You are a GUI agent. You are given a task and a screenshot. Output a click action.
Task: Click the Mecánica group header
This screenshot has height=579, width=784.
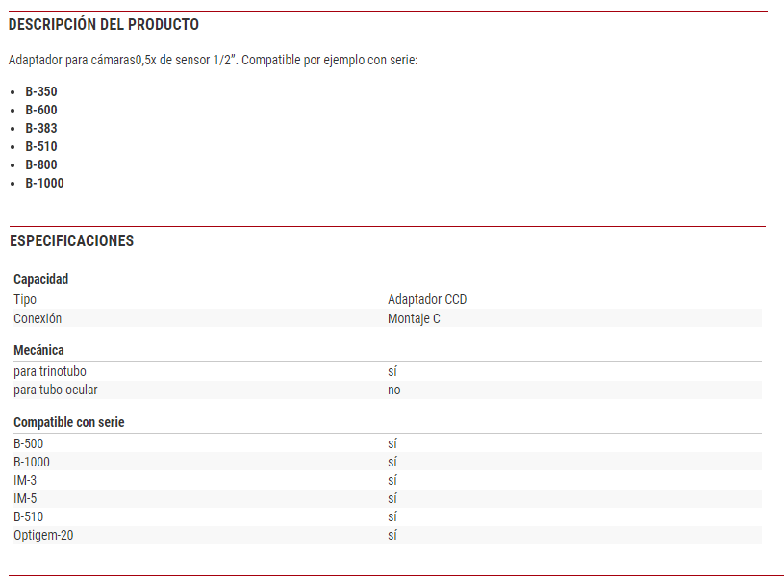tap(38, 350)
